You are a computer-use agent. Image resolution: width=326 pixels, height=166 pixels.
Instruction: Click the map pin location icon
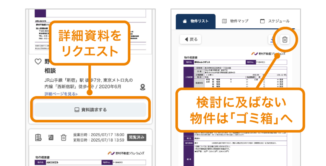pos(143,87)
